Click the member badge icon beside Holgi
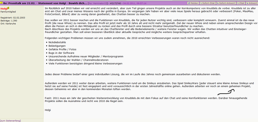Viewport: 258px width, 122px height. [x=8, y=8]
